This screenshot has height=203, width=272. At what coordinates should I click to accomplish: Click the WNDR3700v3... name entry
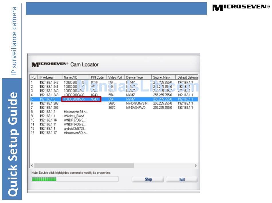[x=75, y=120]
